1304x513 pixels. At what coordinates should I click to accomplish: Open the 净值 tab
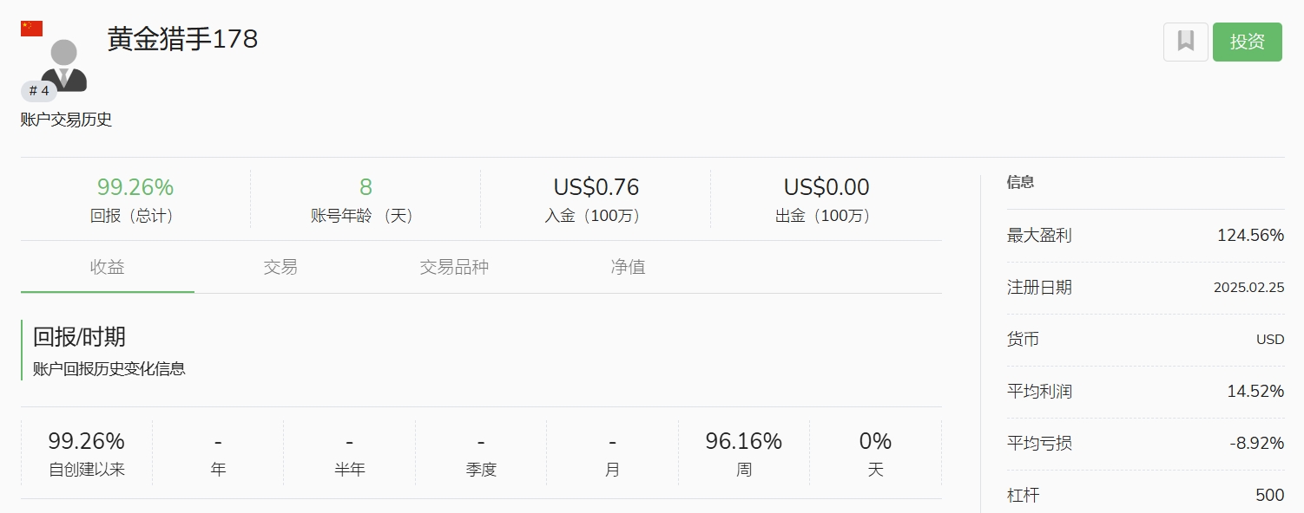pyautogui.click(x=628, y=267)
